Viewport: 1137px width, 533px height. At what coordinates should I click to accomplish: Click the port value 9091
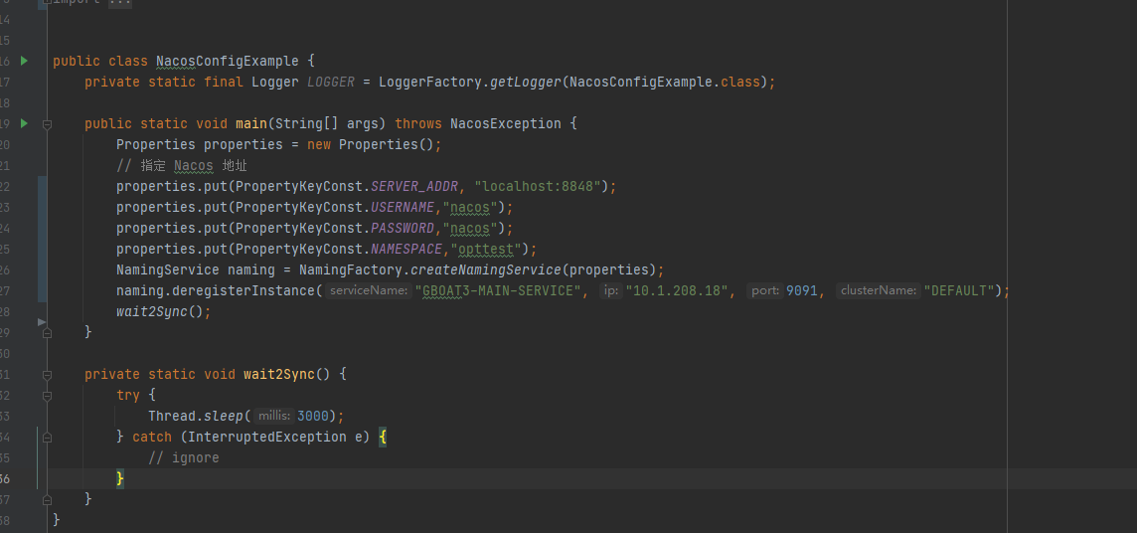[801, 290]
